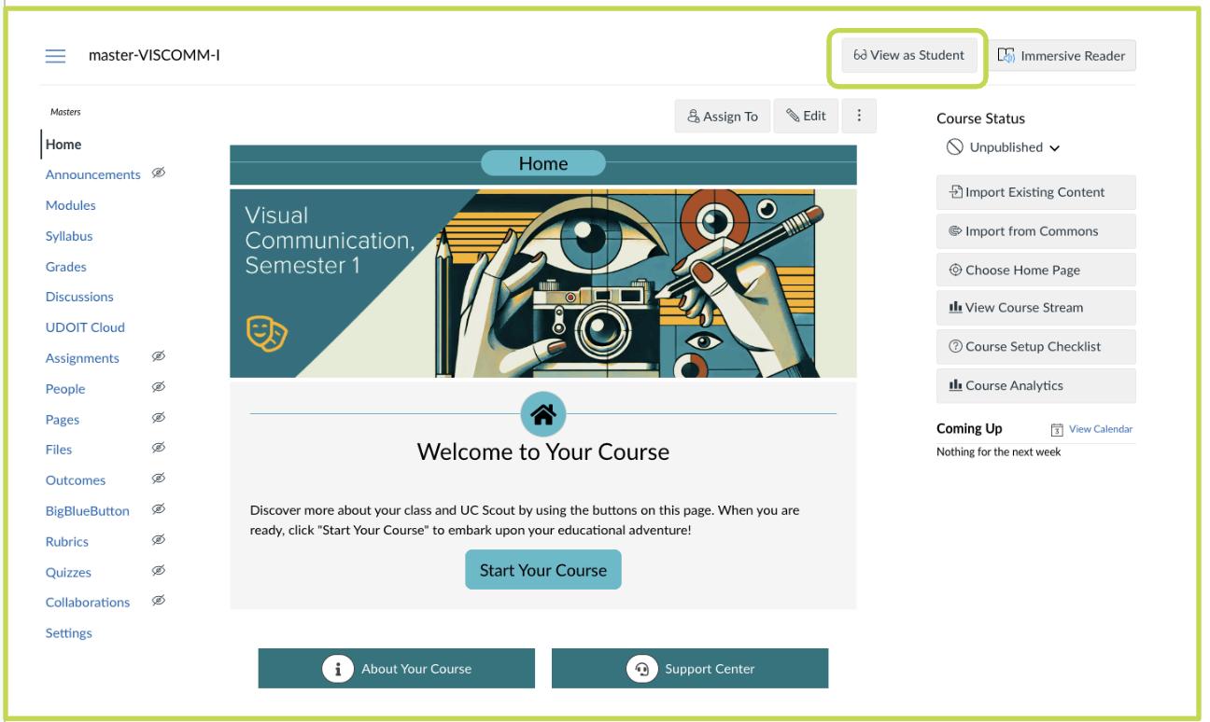The width and height of the screenshot is (1210, 722).
Task: Click Start Your Course button
Action: click(x=542, y=570)
